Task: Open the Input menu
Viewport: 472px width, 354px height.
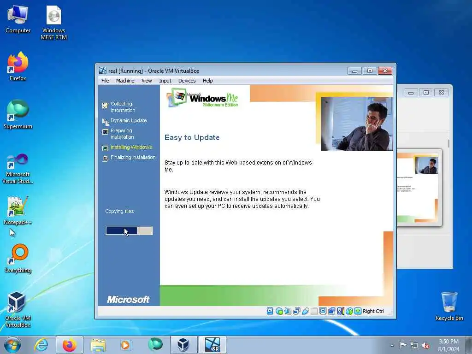Action: point(165,81)
